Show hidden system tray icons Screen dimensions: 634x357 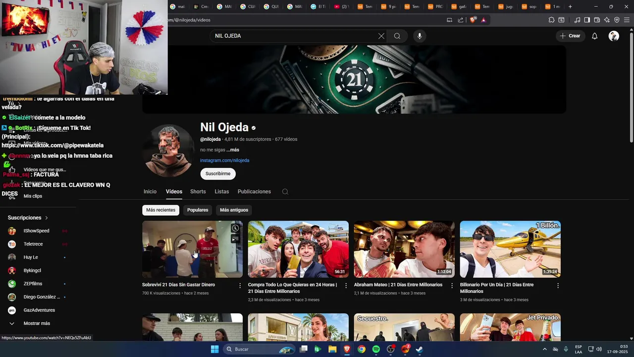point(544,349)
